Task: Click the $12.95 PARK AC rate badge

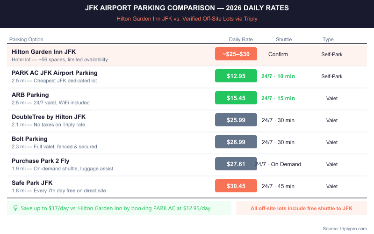Action: pos(236,76)
